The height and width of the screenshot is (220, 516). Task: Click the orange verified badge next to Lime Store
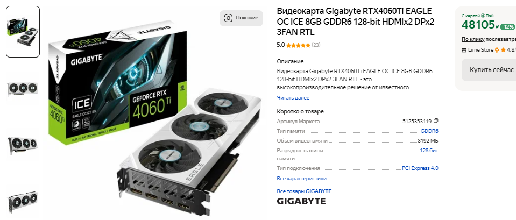click(x=497, y=50)
